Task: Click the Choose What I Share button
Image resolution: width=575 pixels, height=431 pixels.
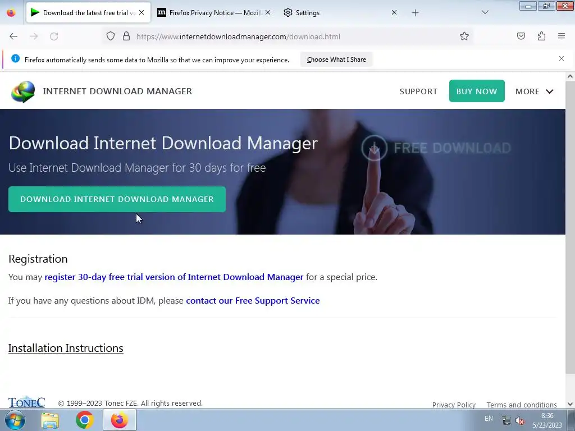Action: tap(336, 59)
